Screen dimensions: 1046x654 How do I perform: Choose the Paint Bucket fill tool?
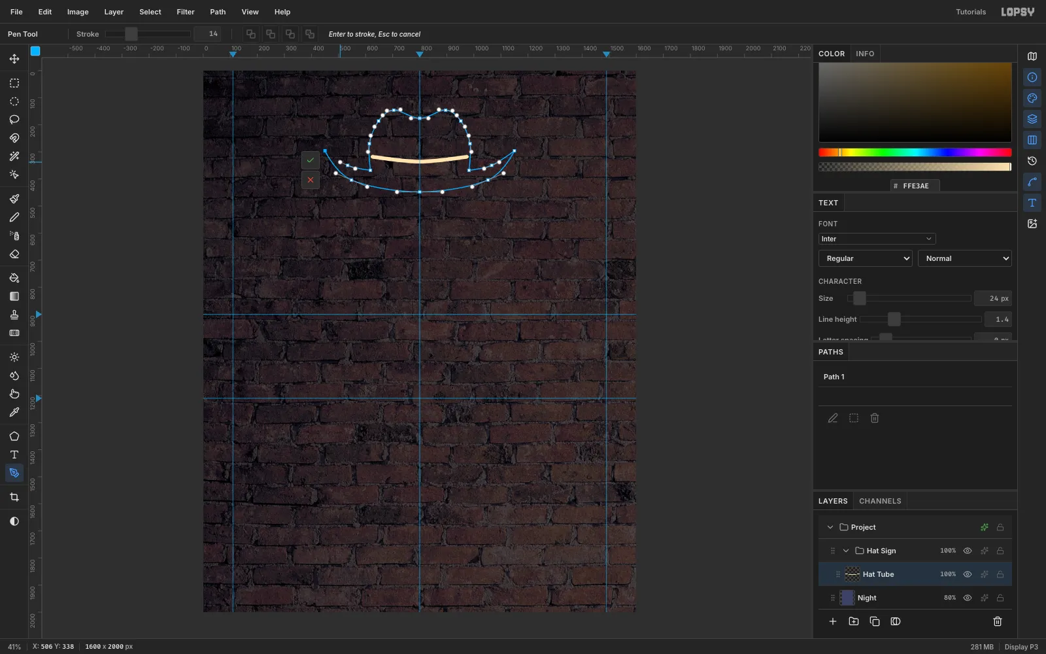[14, 278]
